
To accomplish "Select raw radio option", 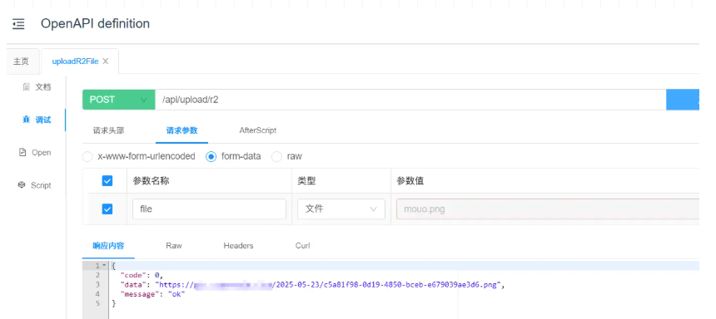I will click(276, 157).
